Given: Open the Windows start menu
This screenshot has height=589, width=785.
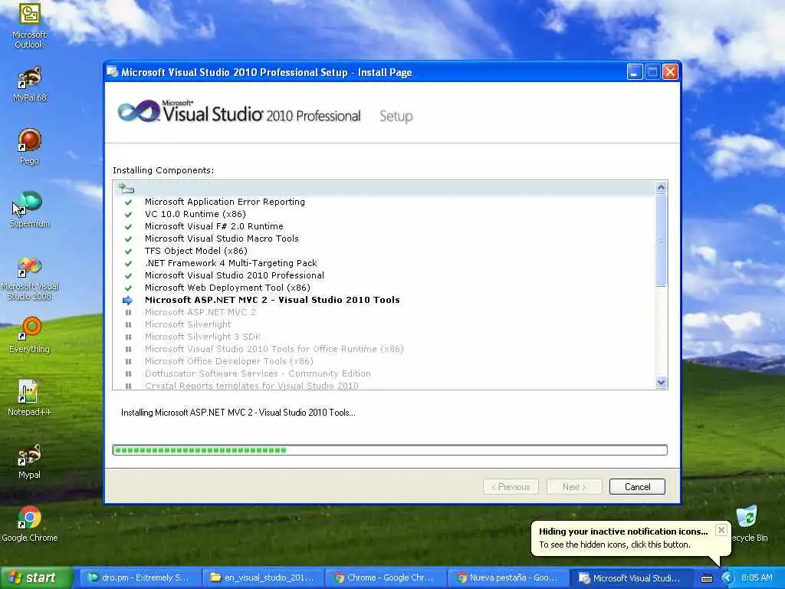Looking at the screenshot, I should [35, 578].
